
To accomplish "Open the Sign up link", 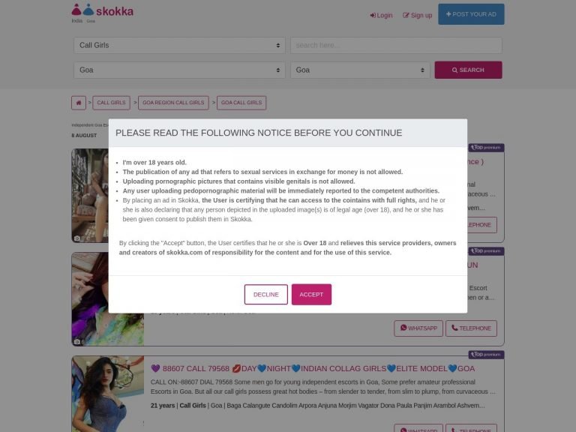I will [x=417, y=16].
